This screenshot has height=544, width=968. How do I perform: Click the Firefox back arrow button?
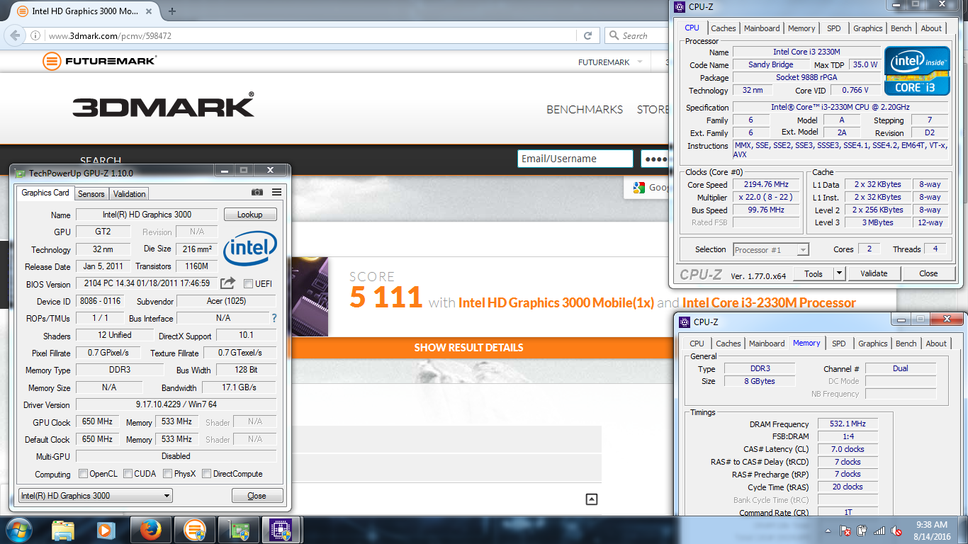(14, 35)
